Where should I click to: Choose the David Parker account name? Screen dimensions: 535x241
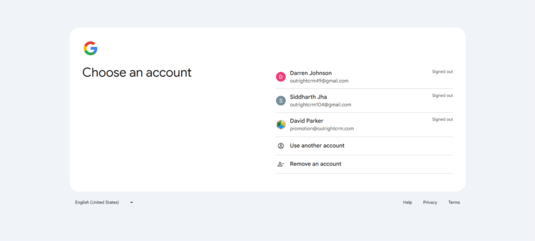coord(306,121)
